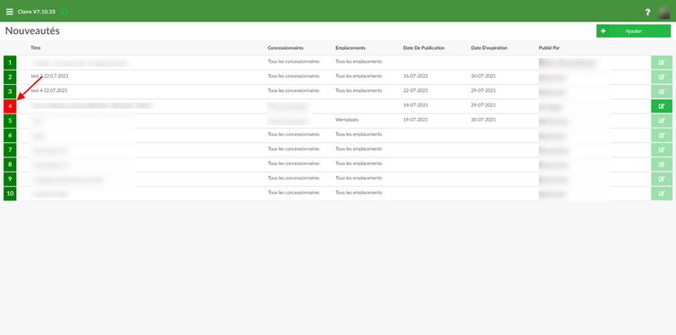Image resolution: width=676 pixels, height=335 pixels.
Task: Click the number 10 order badge
Action: 10,194
